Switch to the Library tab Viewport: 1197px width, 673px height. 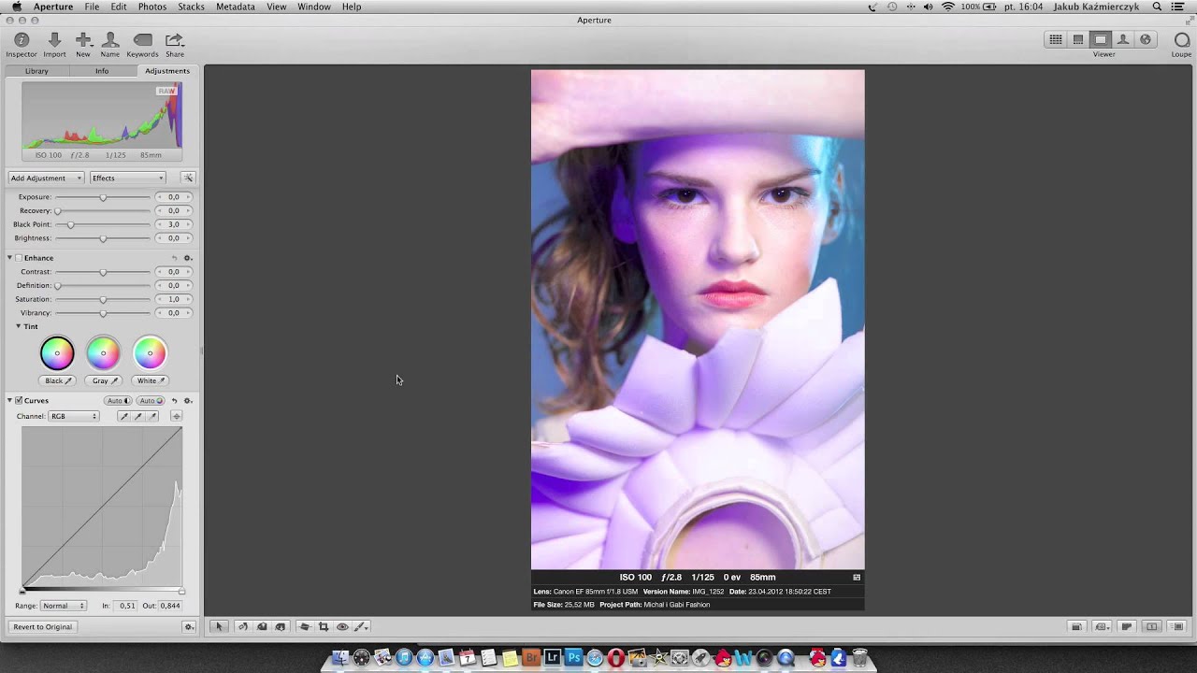(x=36, y=71)
